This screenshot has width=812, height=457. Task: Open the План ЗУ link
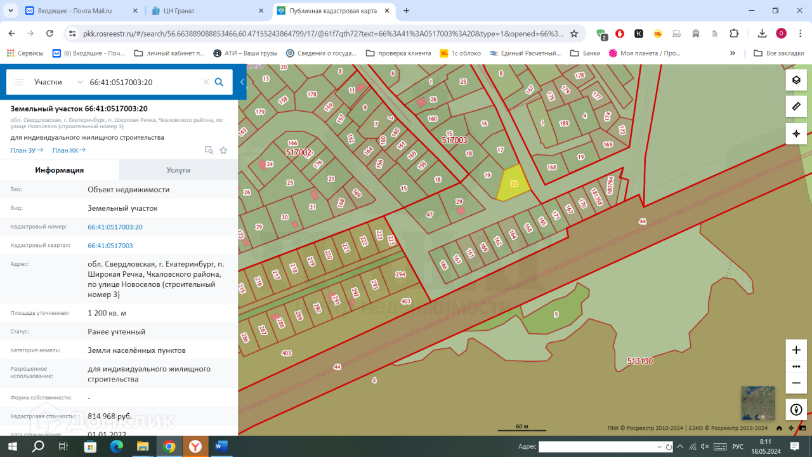click(27, 150)
